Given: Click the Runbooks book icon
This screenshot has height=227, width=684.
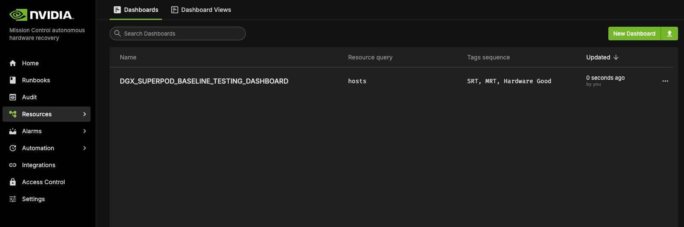Looking at the screenshot, I should pos(13,80).
